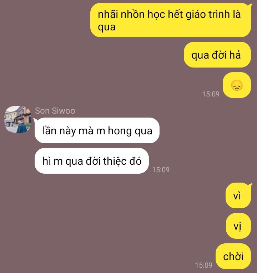Tap the "chời" message bubble
257x273 pixels.
click(233, 256)
